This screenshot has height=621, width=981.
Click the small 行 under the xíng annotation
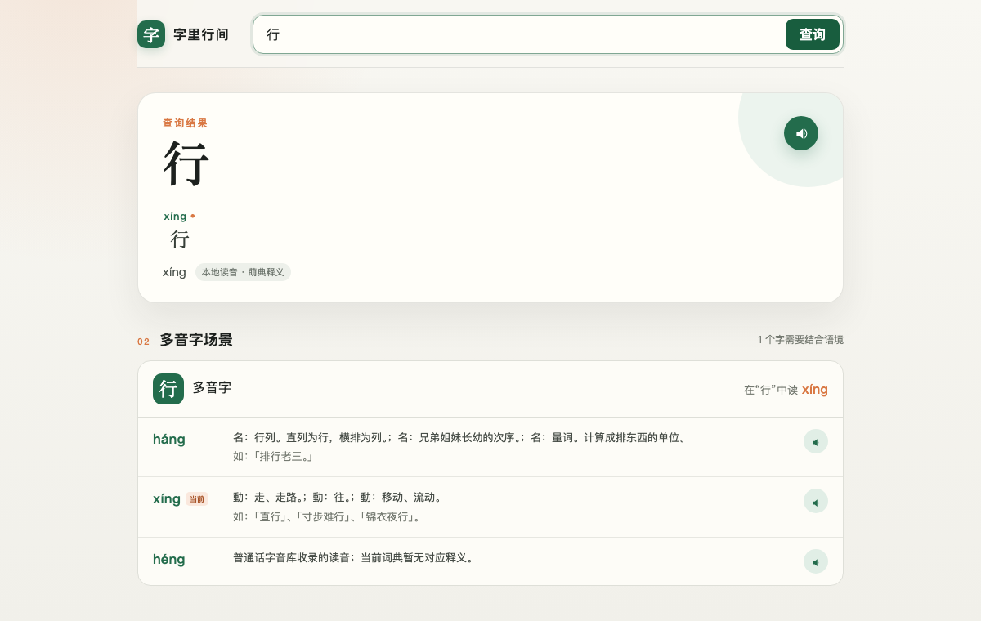[180, 239]
